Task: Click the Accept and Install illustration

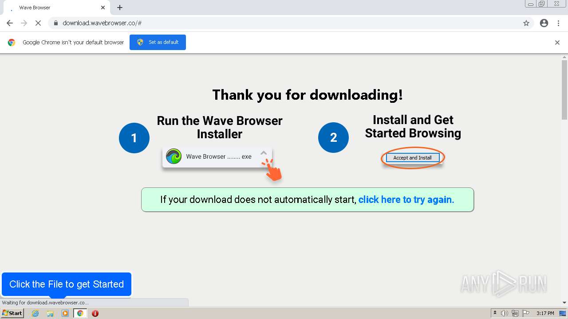Action: (412, 158)
